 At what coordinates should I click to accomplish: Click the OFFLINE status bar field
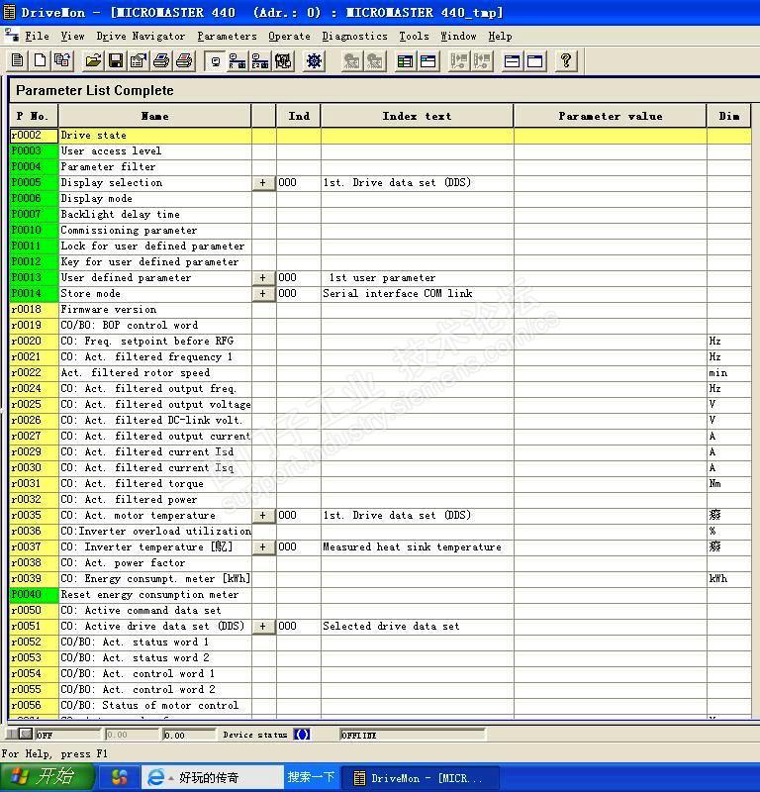tap(412, 735)
